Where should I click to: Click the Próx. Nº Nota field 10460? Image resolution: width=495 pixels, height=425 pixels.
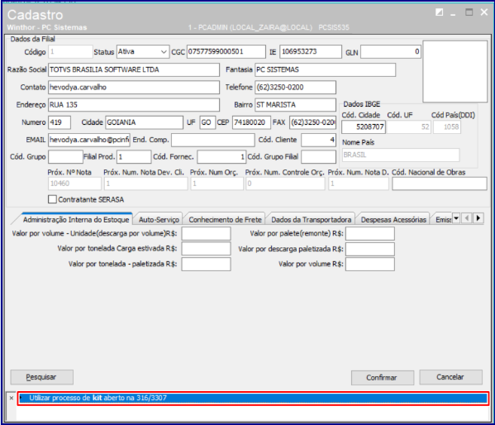[74, 184]
